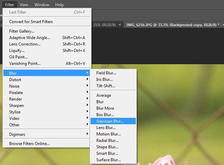
Task: Launch the Liquify filter
Action: (x=47, y=51)
